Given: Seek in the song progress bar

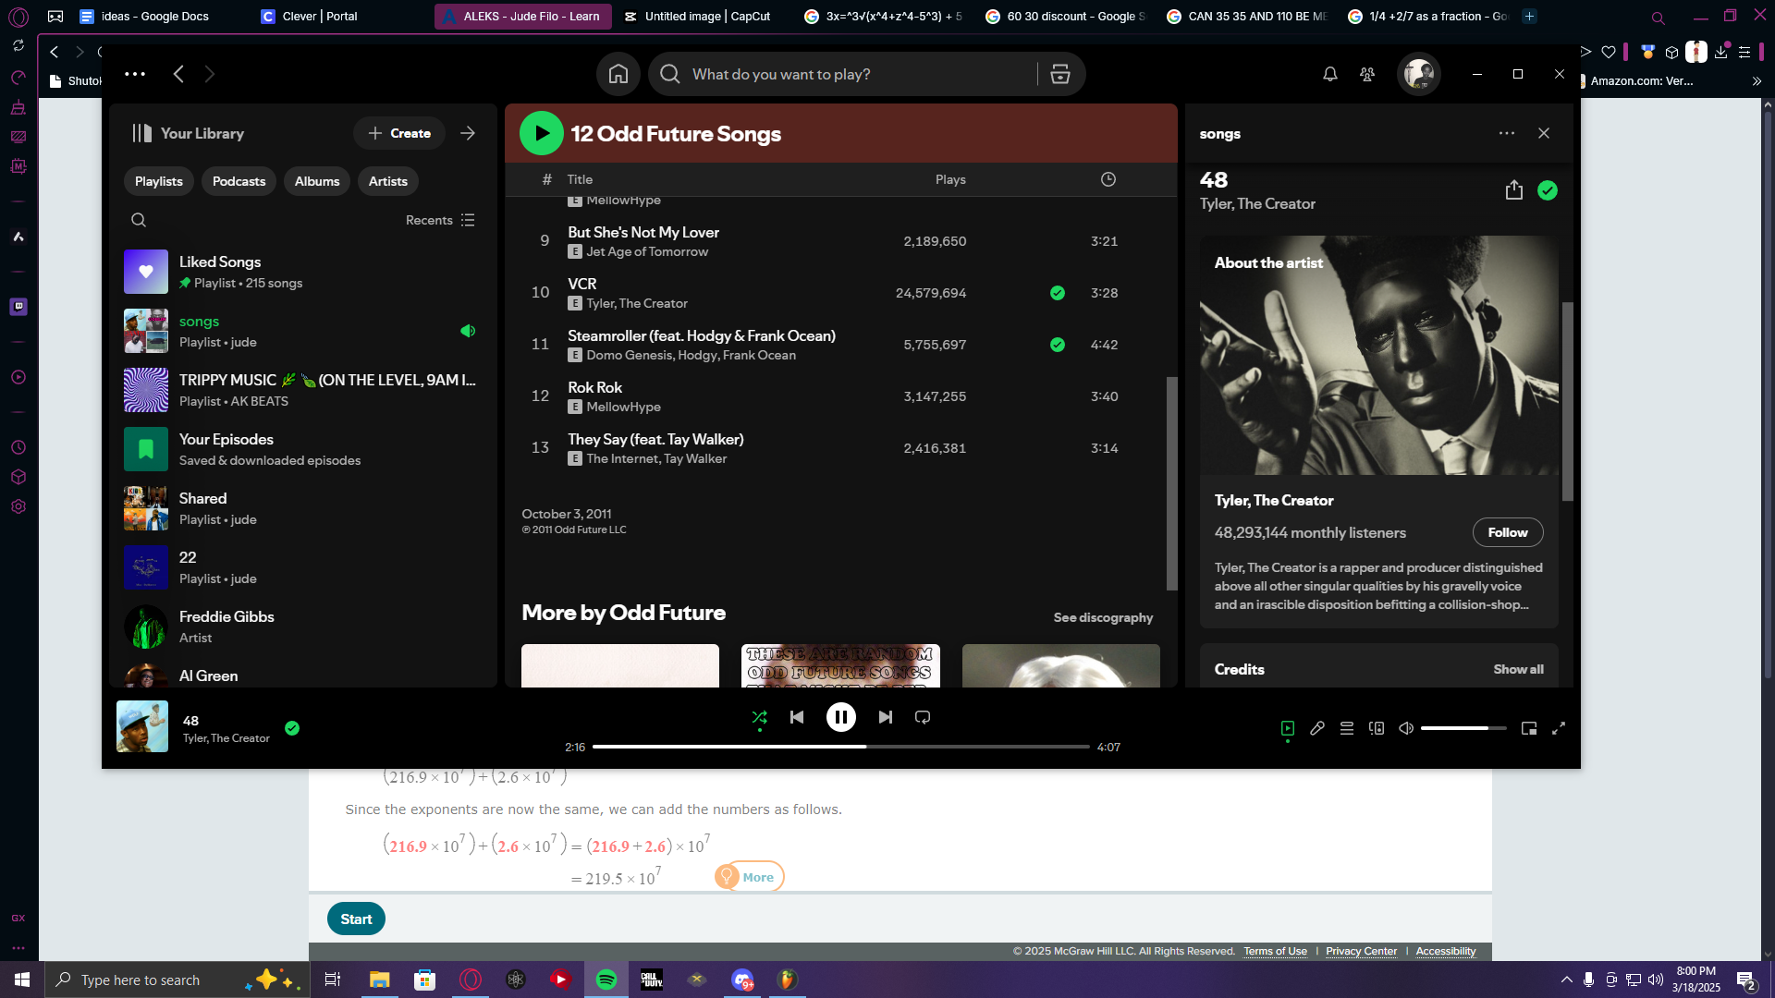Looking at the screenshot, I should tap(841, 747).
